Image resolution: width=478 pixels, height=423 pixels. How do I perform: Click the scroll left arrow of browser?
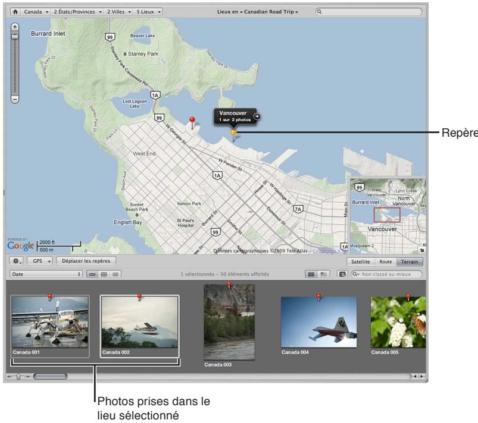click(x=415, y=377)
